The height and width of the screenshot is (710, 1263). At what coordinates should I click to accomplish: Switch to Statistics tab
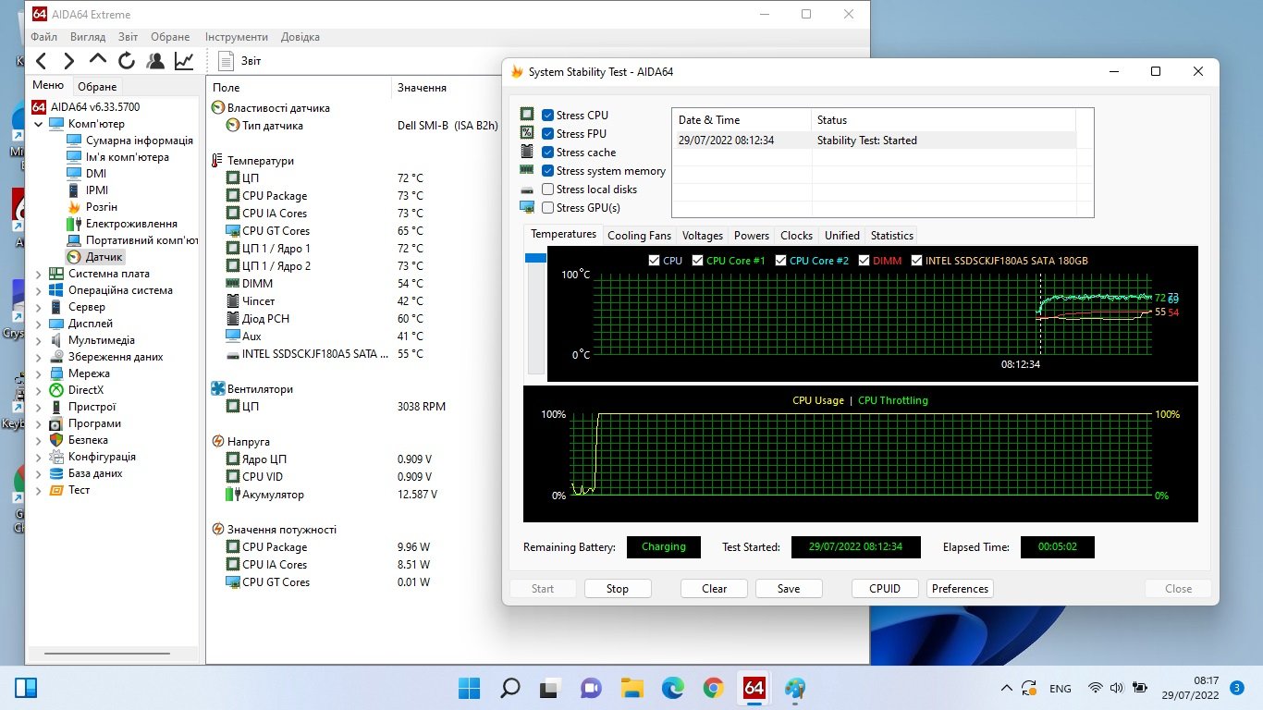[892, 236]
